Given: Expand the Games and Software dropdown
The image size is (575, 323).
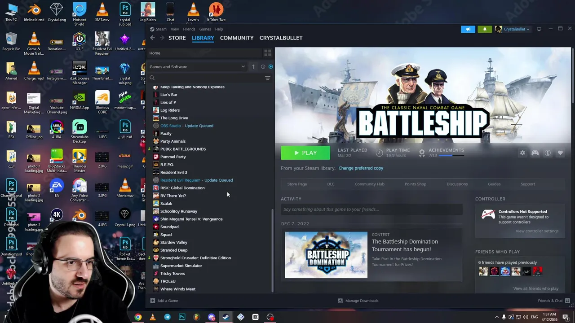Looking at the screenshot, I should click(198, 66).
